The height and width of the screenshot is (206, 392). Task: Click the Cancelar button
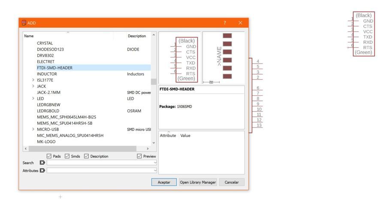point(232,182)
